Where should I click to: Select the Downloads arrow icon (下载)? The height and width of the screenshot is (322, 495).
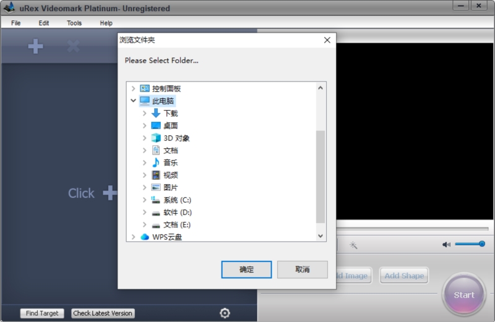point(156,113)
